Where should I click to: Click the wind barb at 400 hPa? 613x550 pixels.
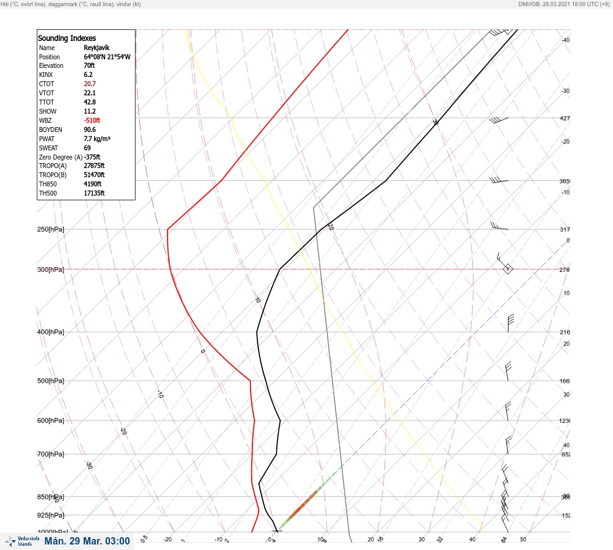point(510,323)
